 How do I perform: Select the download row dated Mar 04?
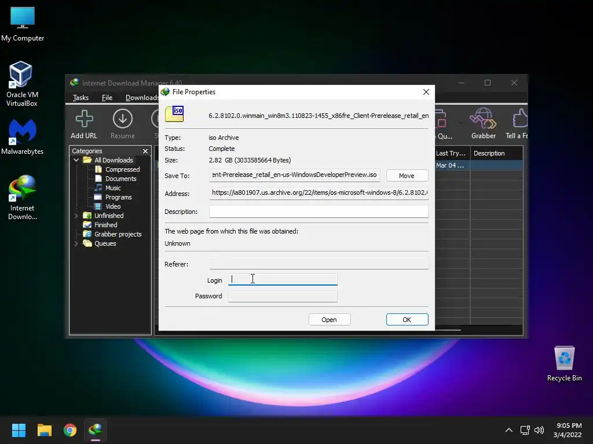pos(478,165)
